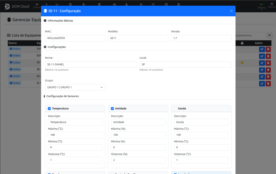Click the clear search icon beside equipment search
The width and height of the screenshot is (276, 174).
(x=269, y=35)
